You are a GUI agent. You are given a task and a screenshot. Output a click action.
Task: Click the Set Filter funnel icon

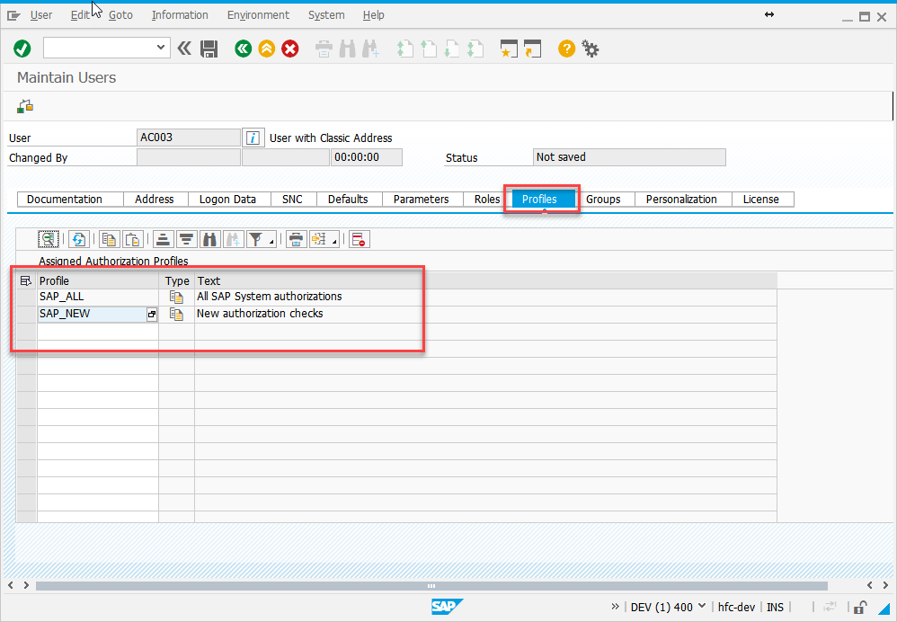click(256, 239)
